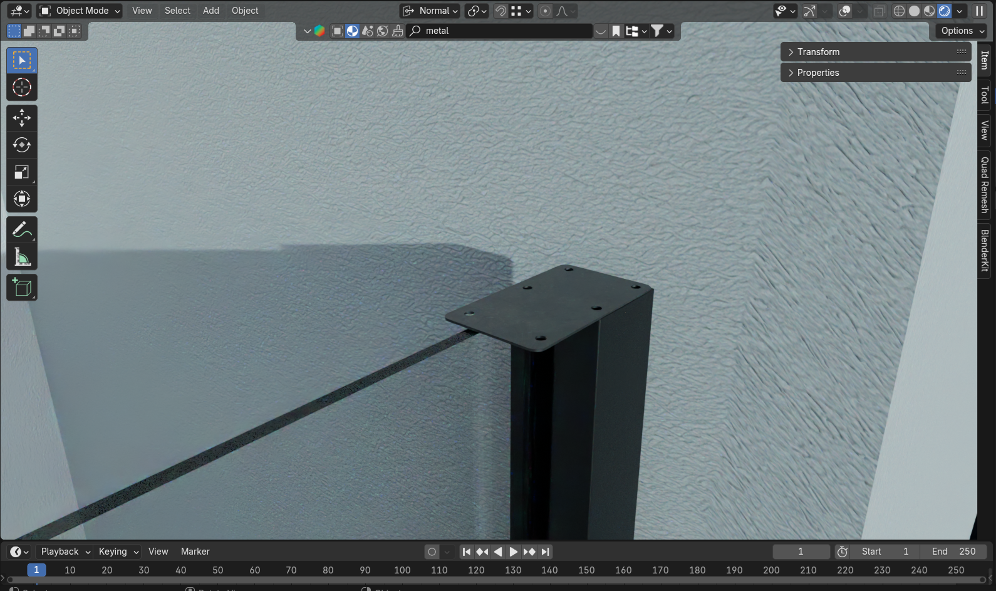Open the Object Mode dropdown
996x591 pixels.
coord(80,11)
